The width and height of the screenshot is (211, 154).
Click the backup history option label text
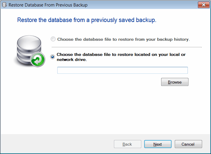point(123,39)
